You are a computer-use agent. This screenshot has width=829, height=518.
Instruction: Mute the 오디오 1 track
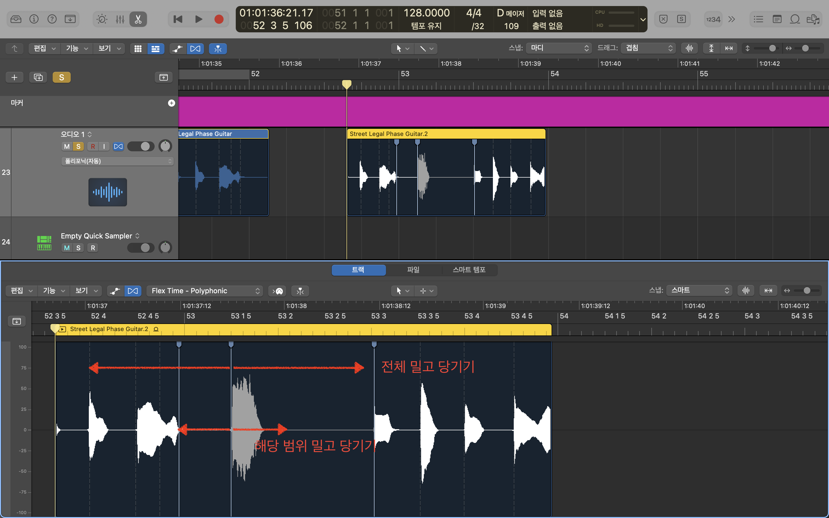pos(67,147)
